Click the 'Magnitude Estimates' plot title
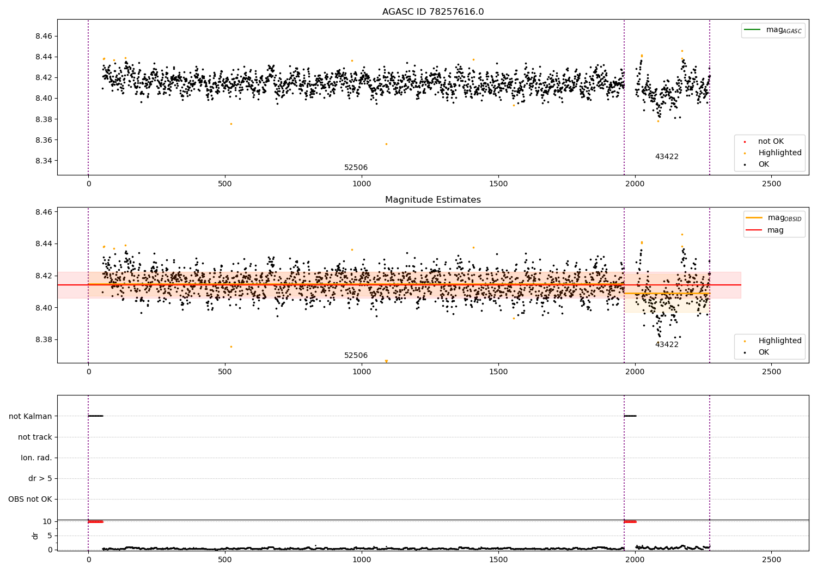Viewport: 817px width, 572px height. (x=432, y=200)
